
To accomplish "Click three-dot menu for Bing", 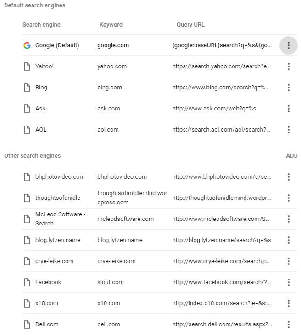I will coord(289,88).
